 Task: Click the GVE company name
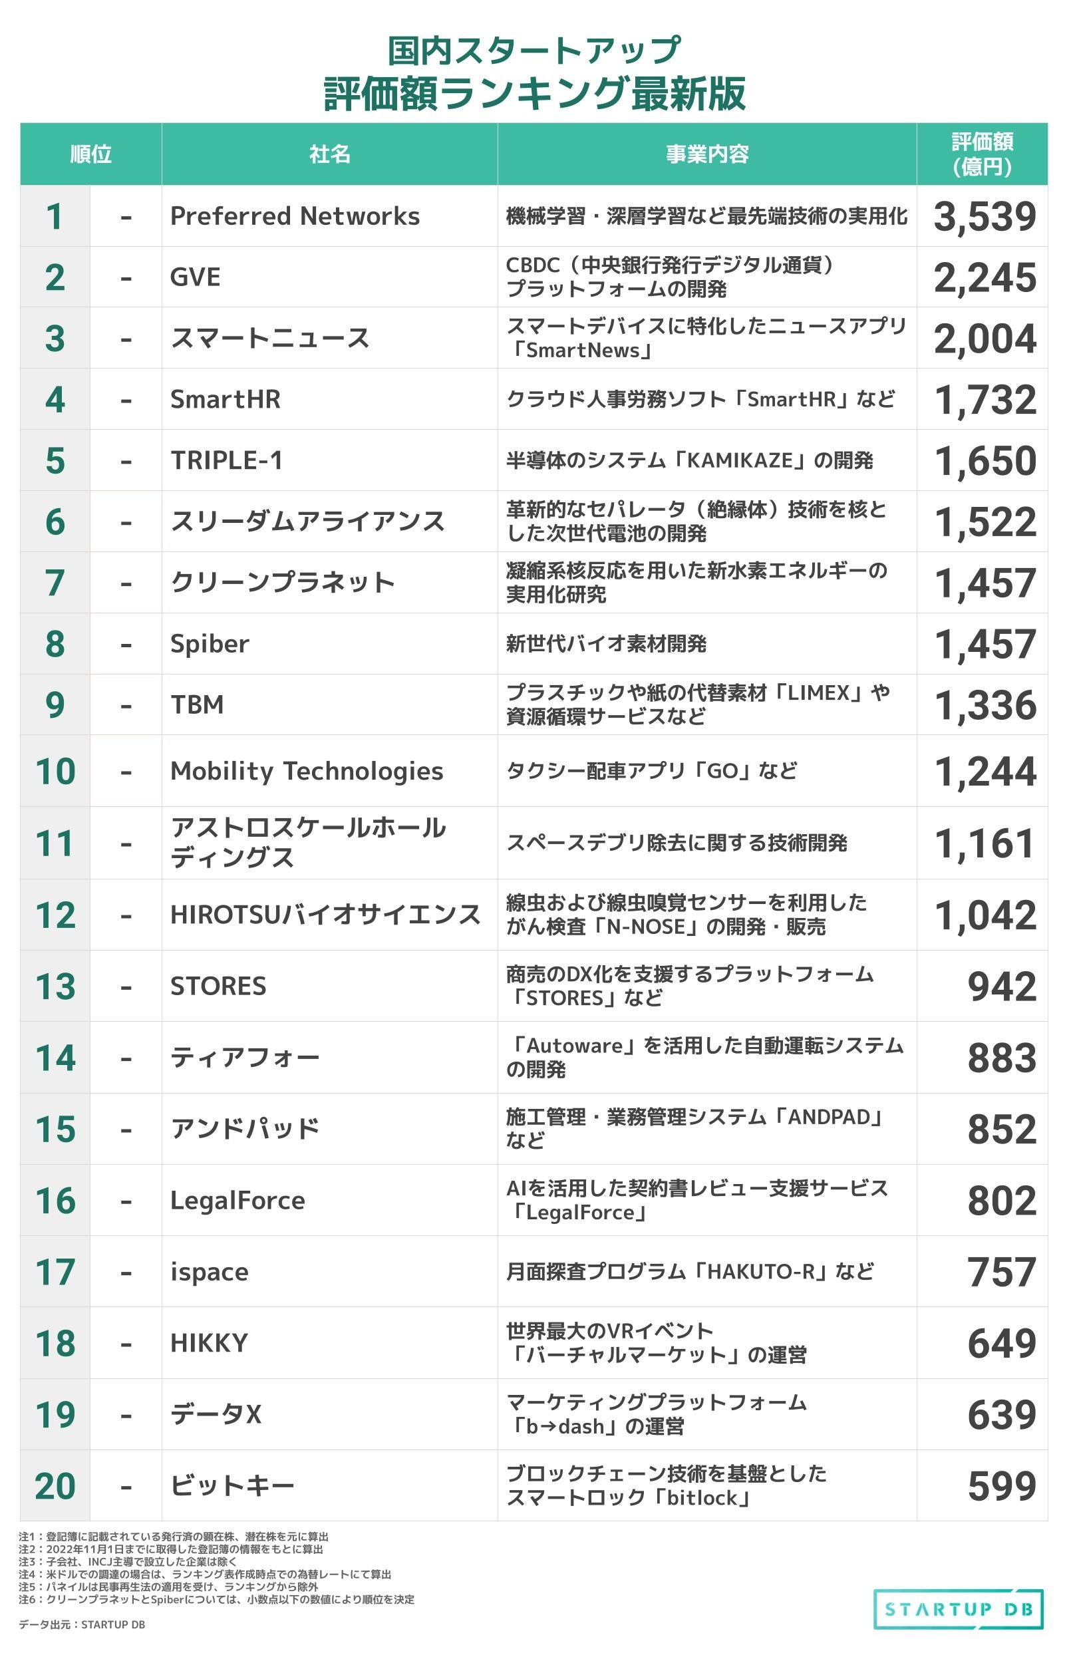pos(195,277)
